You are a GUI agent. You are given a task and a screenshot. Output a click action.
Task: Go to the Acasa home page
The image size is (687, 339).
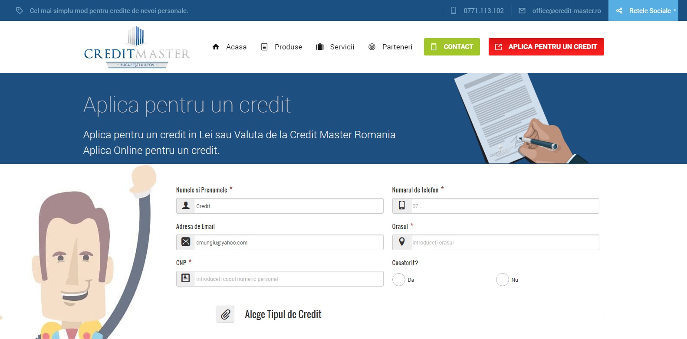(x=230, y=47)
